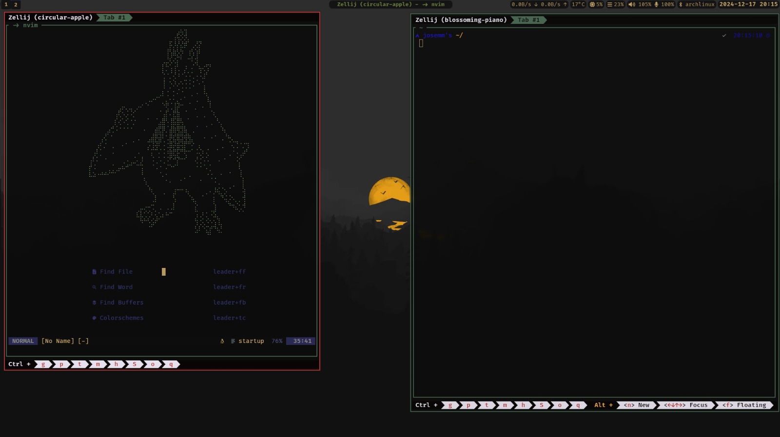Click the Linux penguin icon in nvim statusline
The height and width of the screenshot is (437, 780).
[222, 341]
